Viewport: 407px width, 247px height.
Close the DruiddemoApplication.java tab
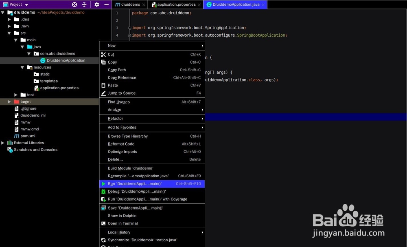click(263, 4)
